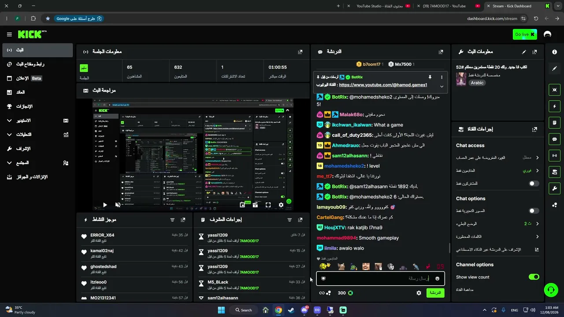Pop out the إجراءات القناة panel
The height and width of the screenshot is (317, 564).
click(x=534, y=129)
